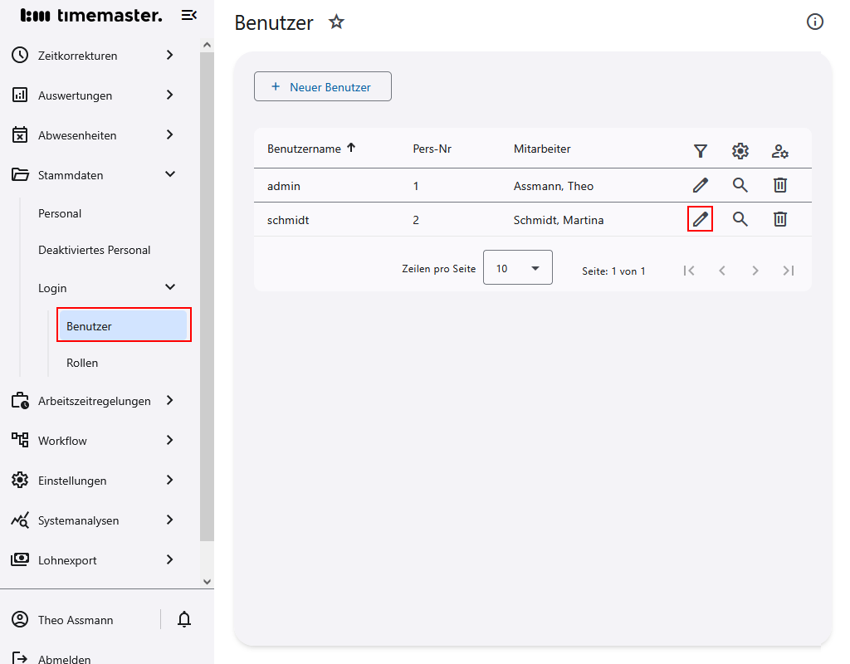Sort table by Benutzername column header

point(305,149)
